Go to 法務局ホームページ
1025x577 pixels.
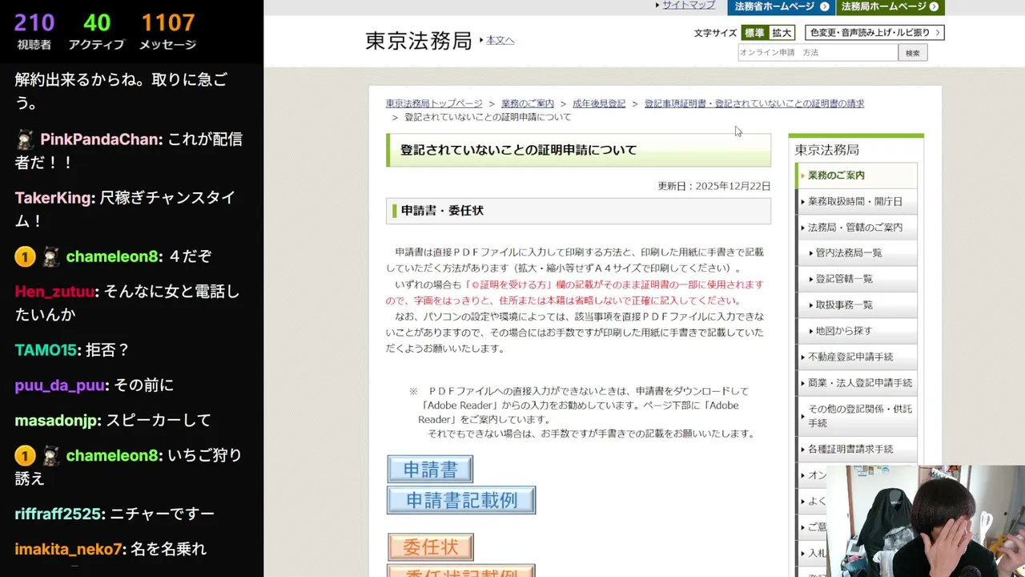[890, 6]
